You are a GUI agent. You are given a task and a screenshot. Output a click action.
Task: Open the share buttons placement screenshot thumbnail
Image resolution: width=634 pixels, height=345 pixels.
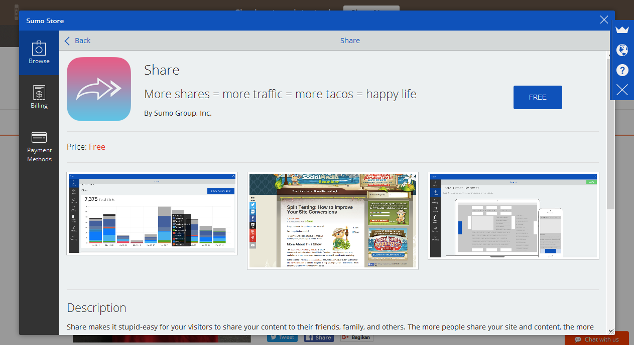[514, 216]
